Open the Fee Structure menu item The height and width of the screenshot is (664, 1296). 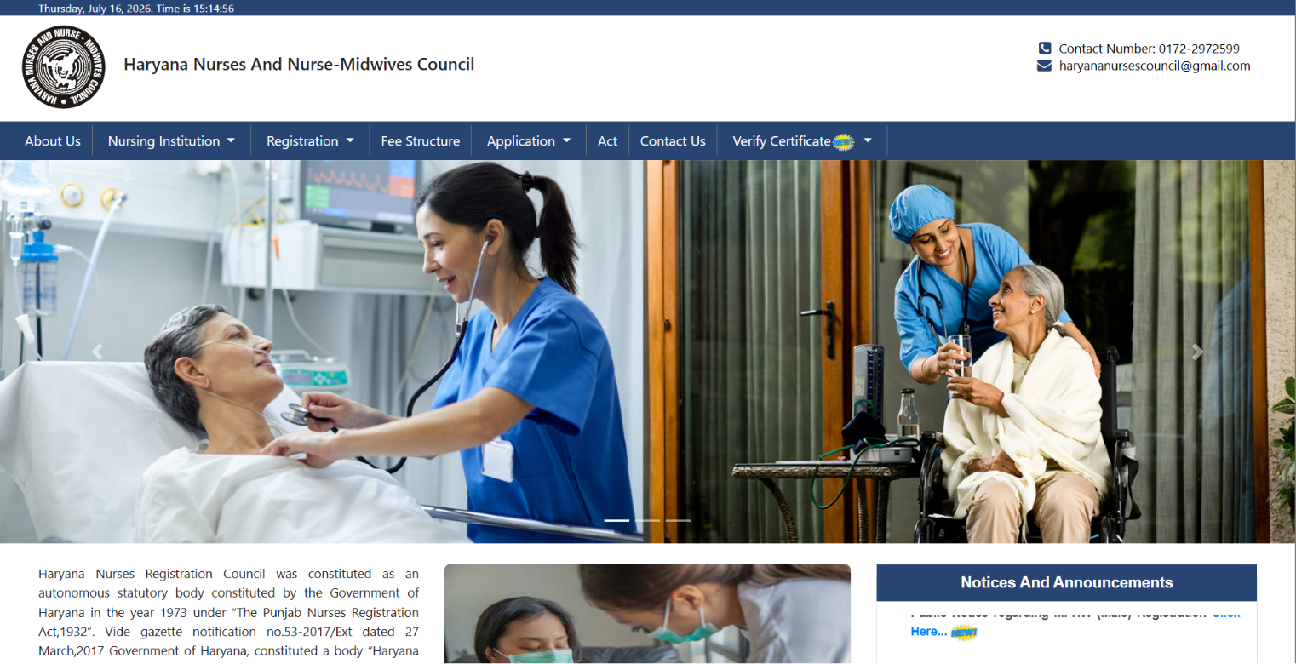(421, 141)
